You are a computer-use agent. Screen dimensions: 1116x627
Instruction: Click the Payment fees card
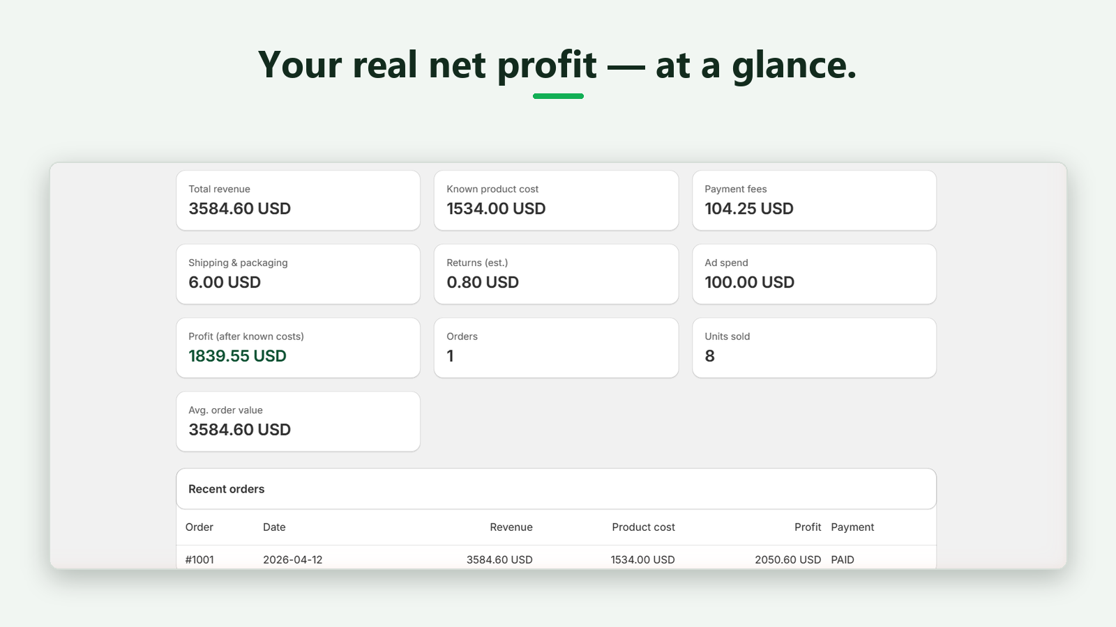(814, 201)
